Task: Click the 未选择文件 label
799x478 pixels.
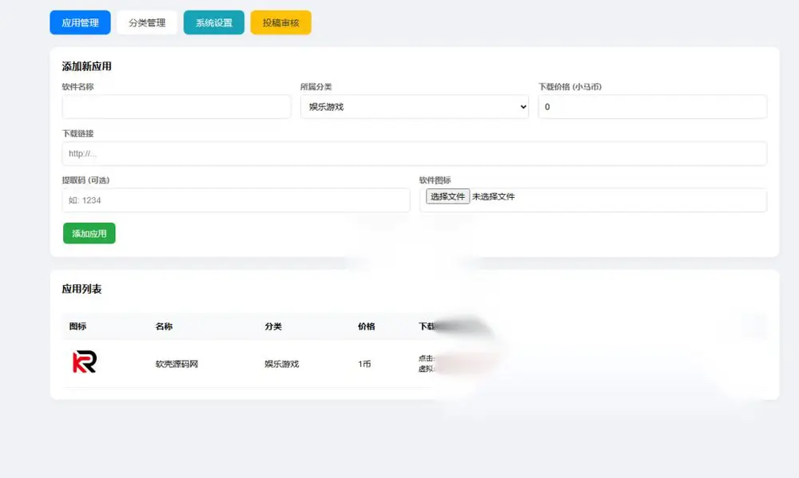Action: 493,196
